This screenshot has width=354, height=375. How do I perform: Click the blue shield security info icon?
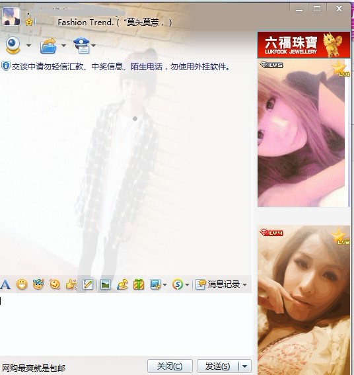click(6, 66)
